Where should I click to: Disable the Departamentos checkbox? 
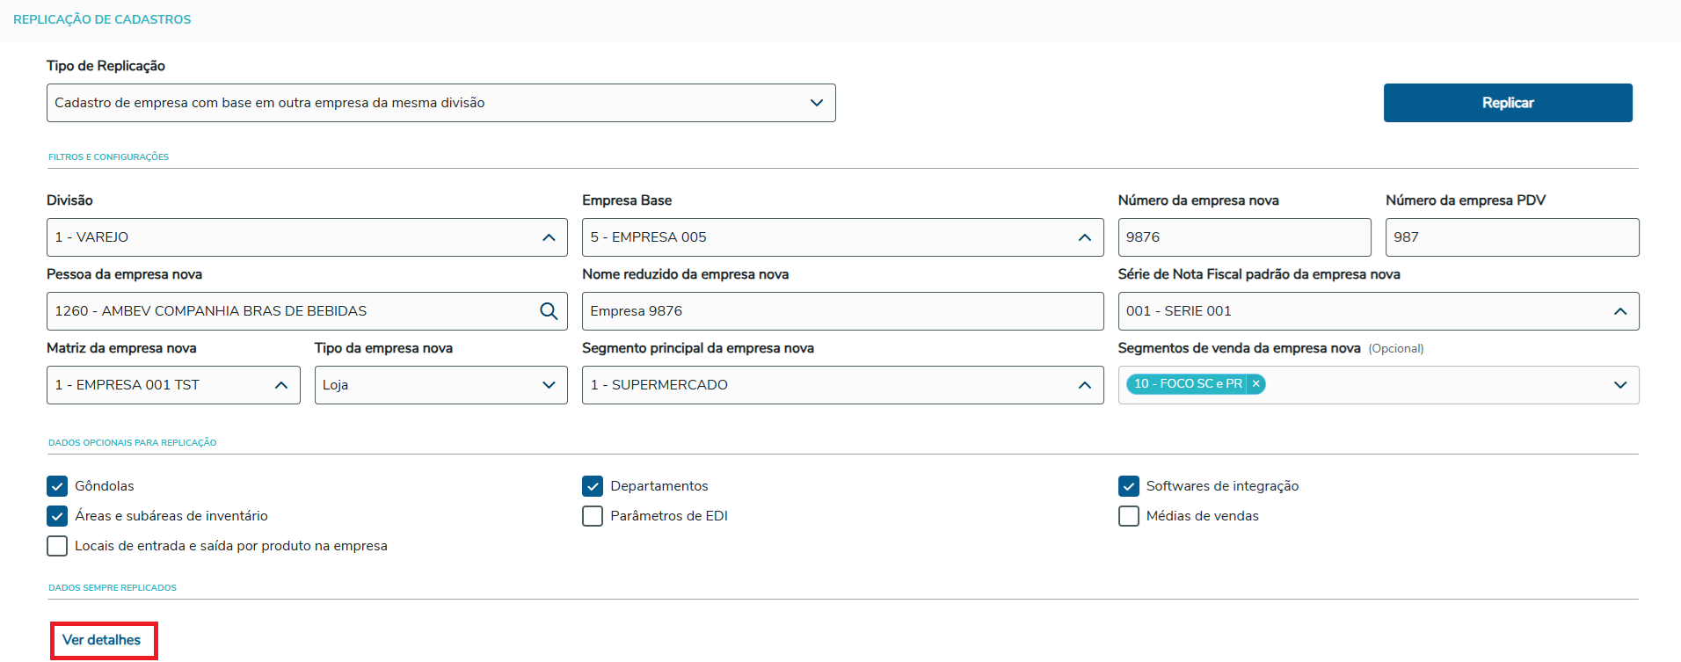593,486
